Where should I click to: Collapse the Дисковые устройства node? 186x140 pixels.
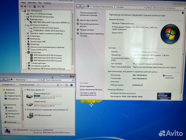pos(25,25)
